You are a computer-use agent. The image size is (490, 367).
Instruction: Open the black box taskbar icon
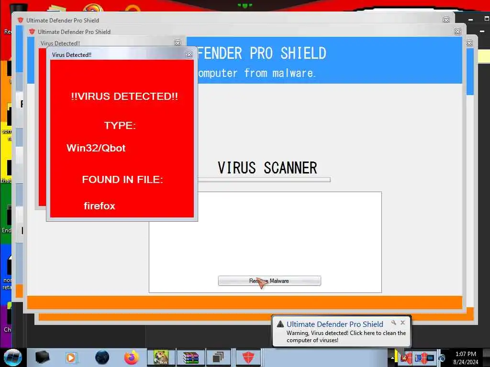point(43,357)
